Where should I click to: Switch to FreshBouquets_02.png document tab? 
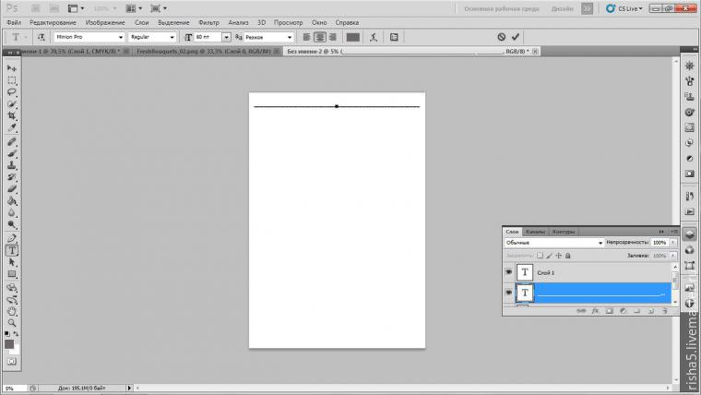[204, 52]
